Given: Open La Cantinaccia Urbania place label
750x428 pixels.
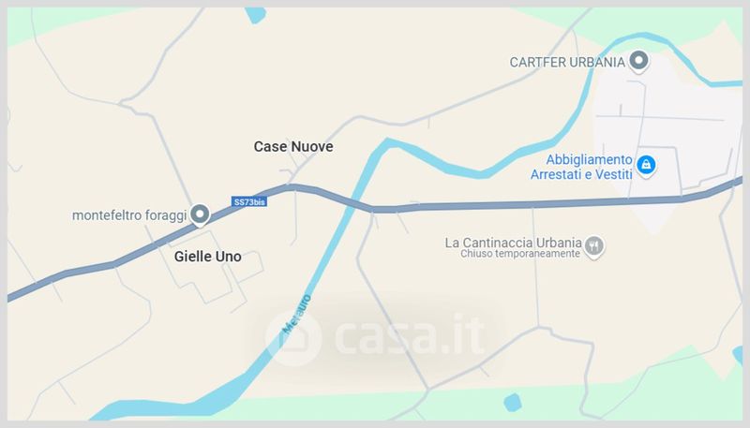Looking at the screenshot, I should pyautogui.click(x=513, y=243).
